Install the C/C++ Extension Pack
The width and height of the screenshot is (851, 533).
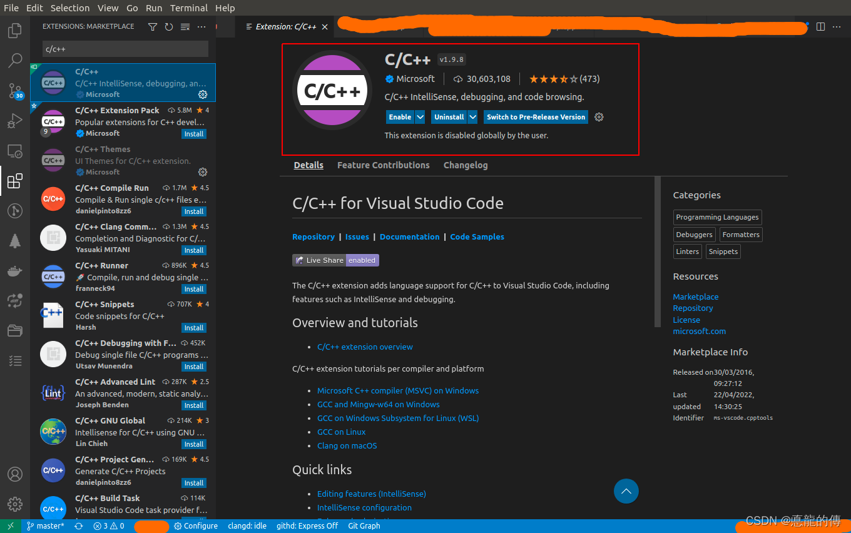coord(194,134)
